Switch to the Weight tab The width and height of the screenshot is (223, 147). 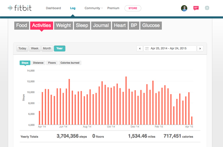click(x=63, y=25)
